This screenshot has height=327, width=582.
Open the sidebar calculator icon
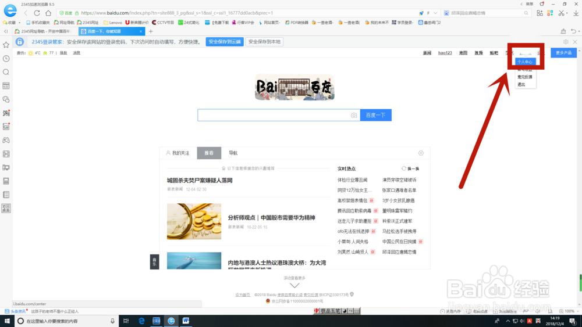tap(6, 181)
